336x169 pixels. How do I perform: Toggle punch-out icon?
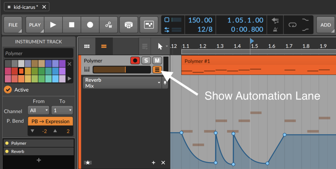point(305,30)
